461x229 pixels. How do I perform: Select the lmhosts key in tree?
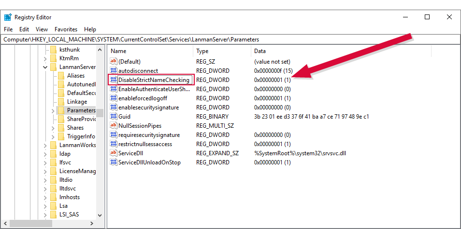pyautogui.click(x=70, y=197)
